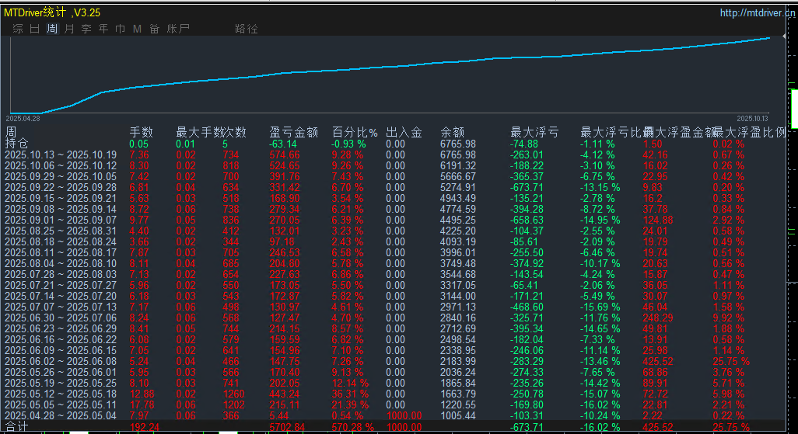
Task: Open the 备 tab
Action: [154, 29]
